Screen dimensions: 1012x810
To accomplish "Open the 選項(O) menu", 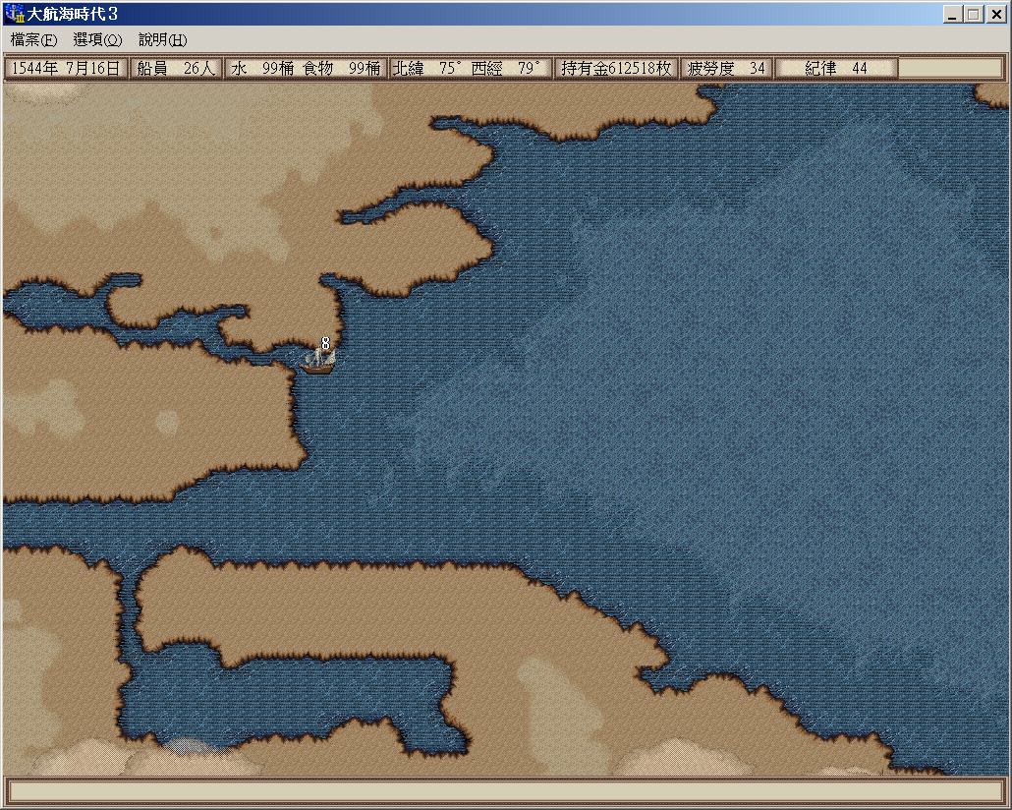I will coord(97,40).
